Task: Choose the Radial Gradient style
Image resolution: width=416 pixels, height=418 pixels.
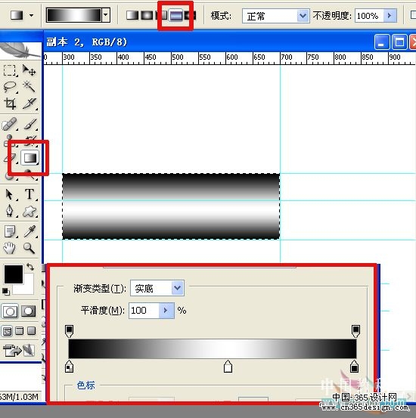Action: (146, 15)
